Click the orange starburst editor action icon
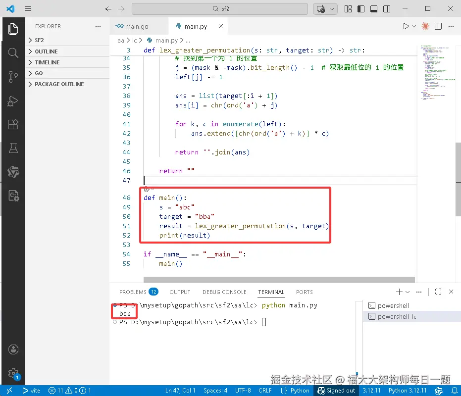The width and height of the screenshot is (461, 396). click(425, 26)
